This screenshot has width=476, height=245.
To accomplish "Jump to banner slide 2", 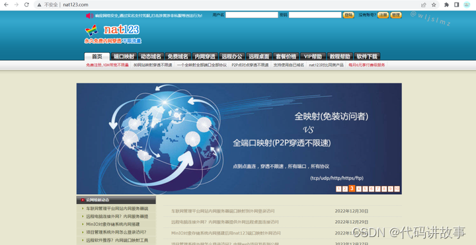I will tap(345, 190).
